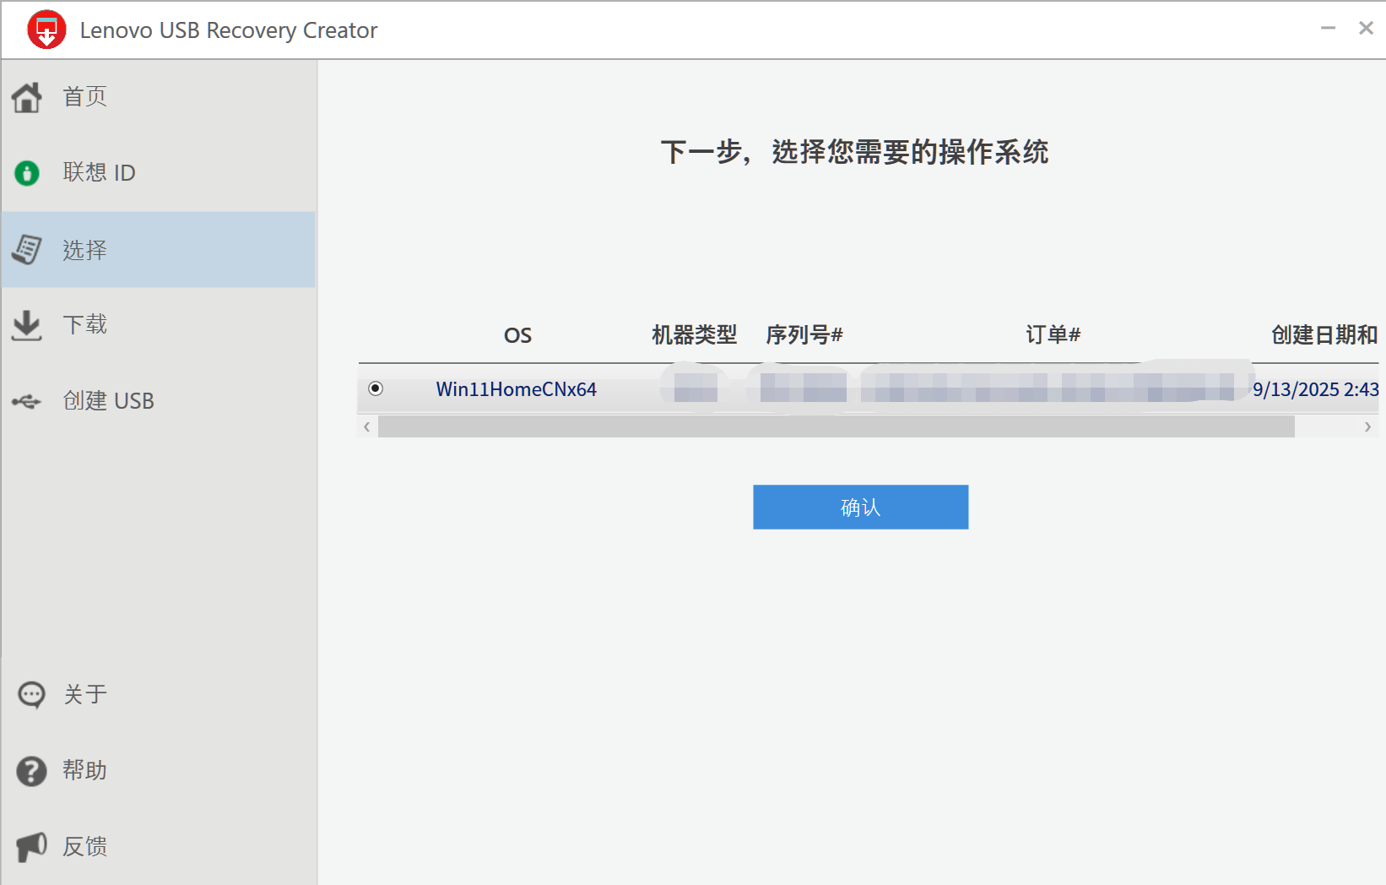Click the 序列号# column header

pyautogui.click(x=804, y=335)
